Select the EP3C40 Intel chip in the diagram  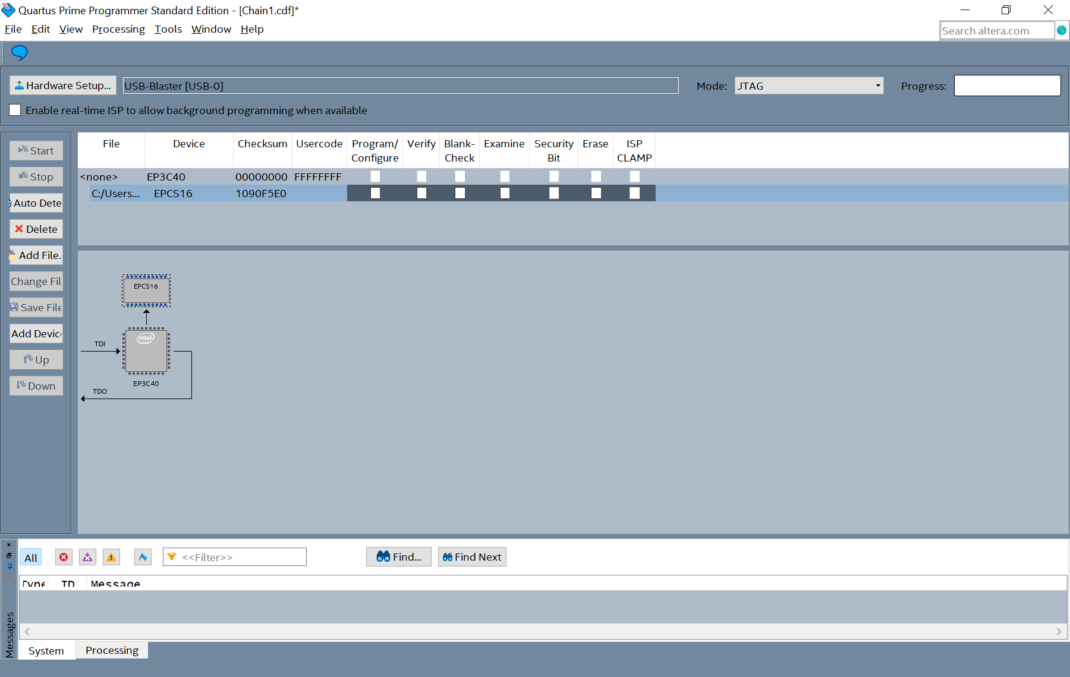(x=146, y=351)
